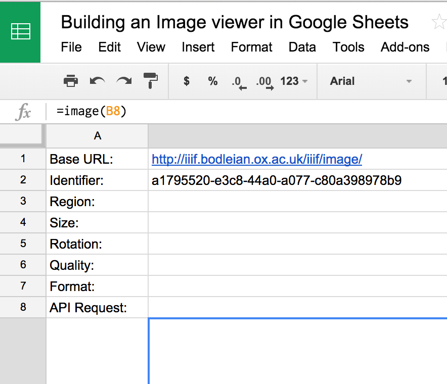Select row 8 header
Screen dimensions: 447x384
tap(23, 307)
